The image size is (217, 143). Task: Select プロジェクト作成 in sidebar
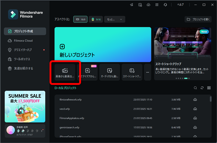[x=25, y=31]
